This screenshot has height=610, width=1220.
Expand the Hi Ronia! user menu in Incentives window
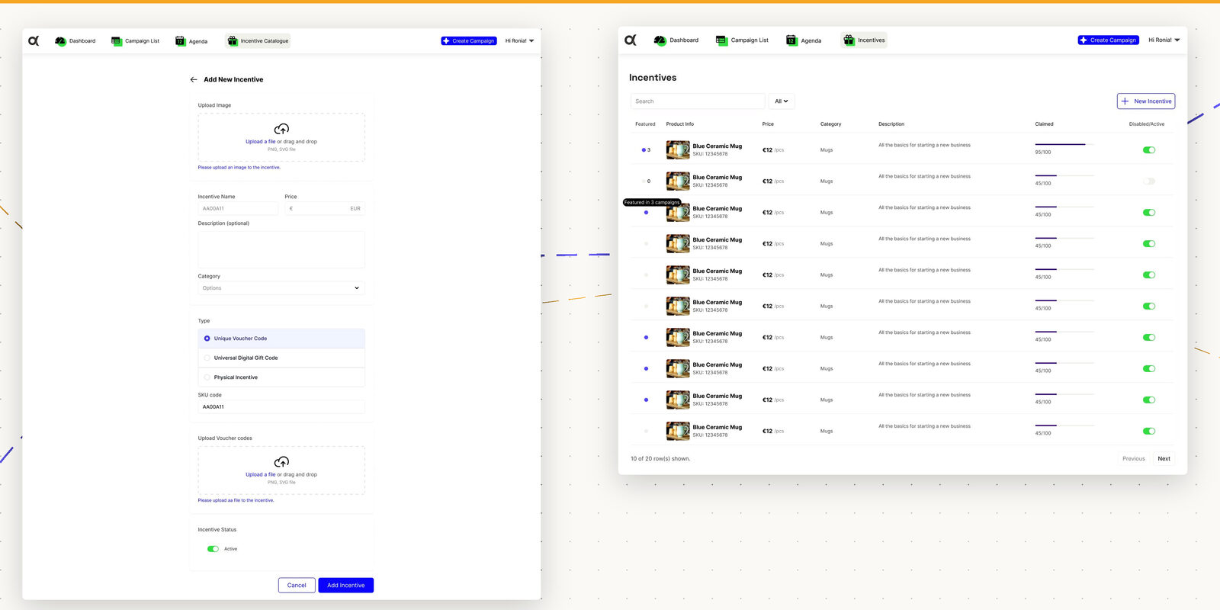[1164, 40]
